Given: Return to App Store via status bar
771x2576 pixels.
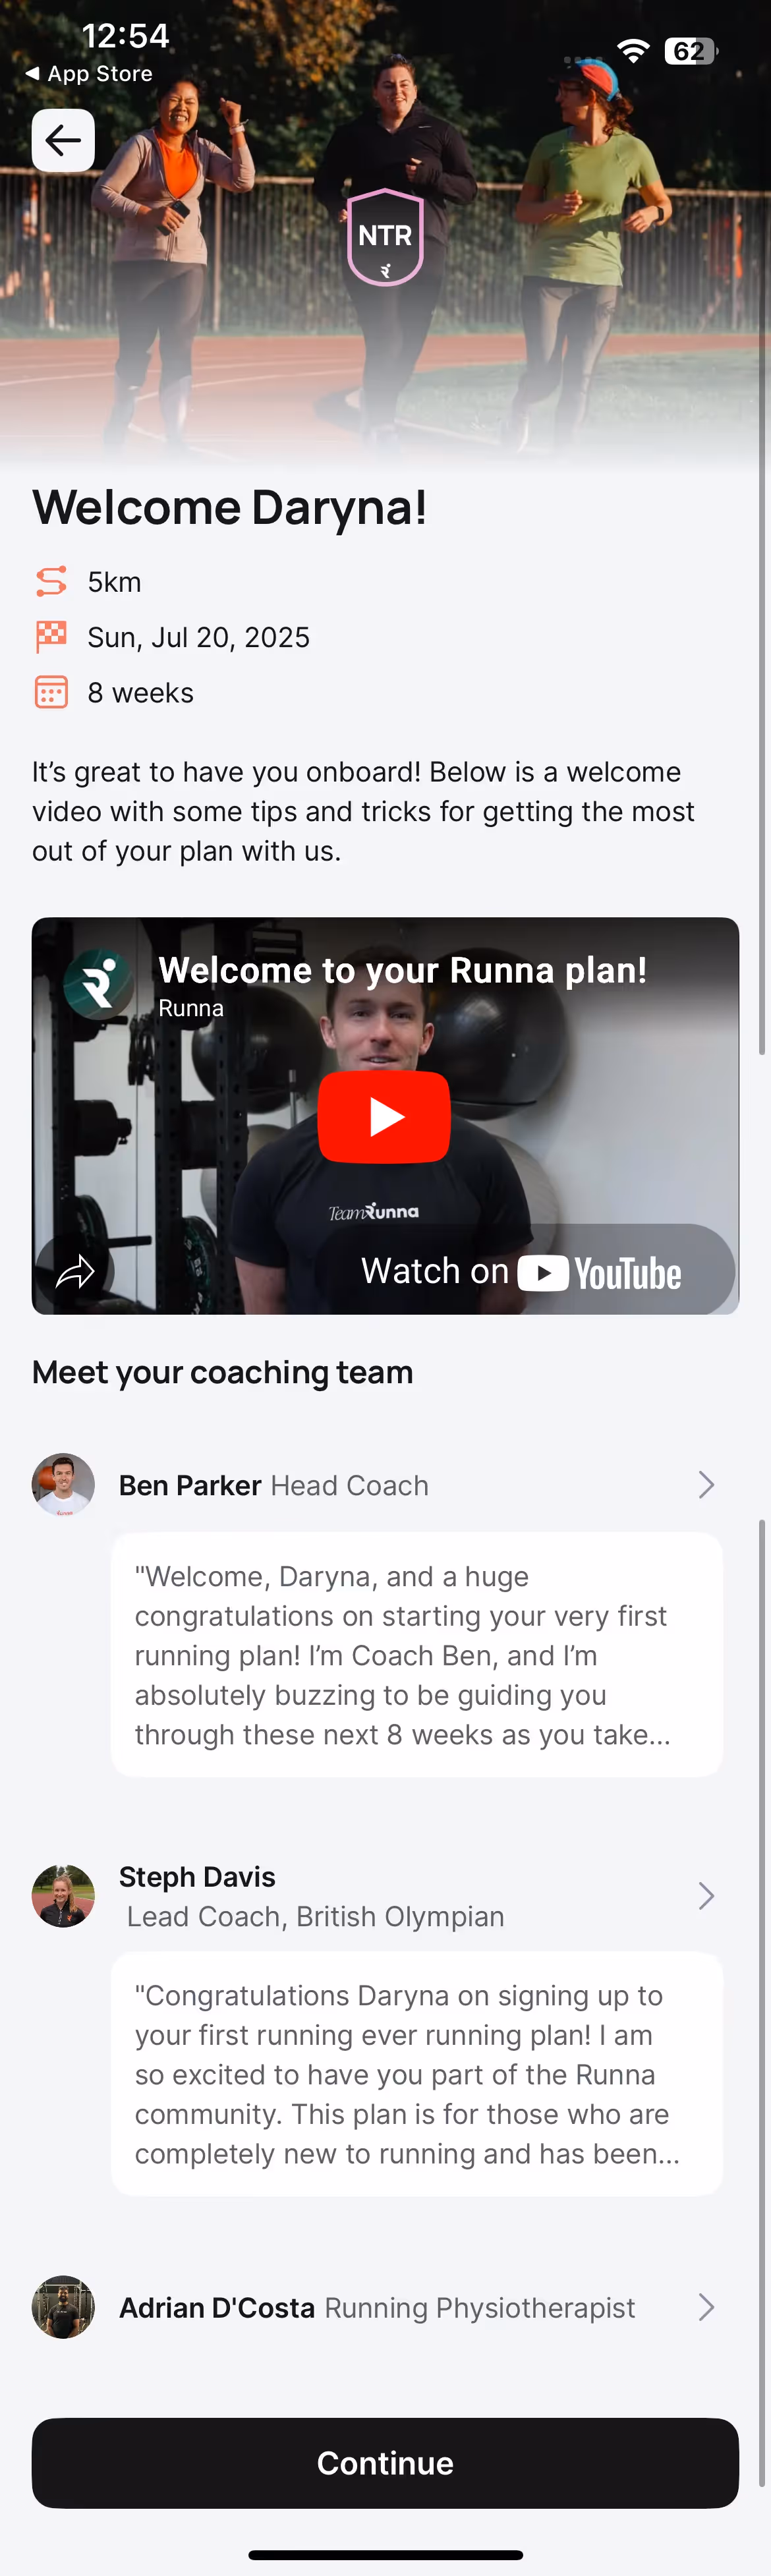Looking at the screenshot, I should click(88, 74).
